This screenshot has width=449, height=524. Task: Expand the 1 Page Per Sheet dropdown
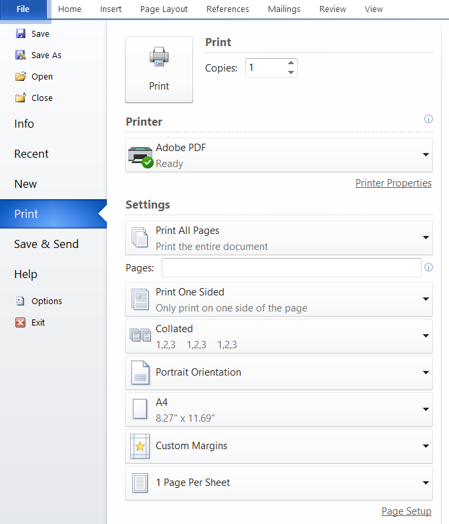click(x=426, y=483)
